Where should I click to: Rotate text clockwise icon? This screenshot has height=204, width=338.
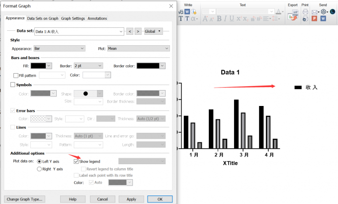click(x=259, y=19)
